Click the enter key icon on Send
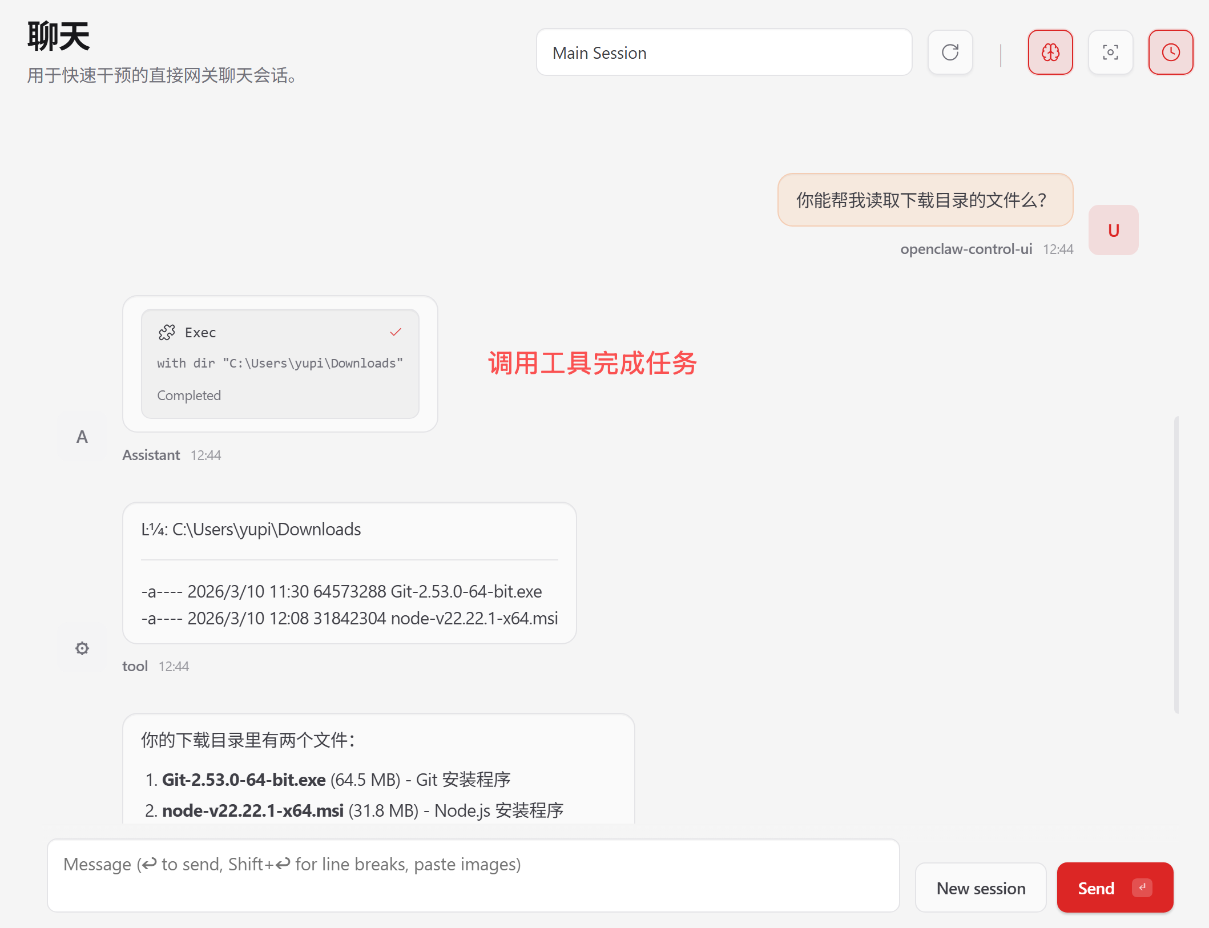 click(1142, 888)
